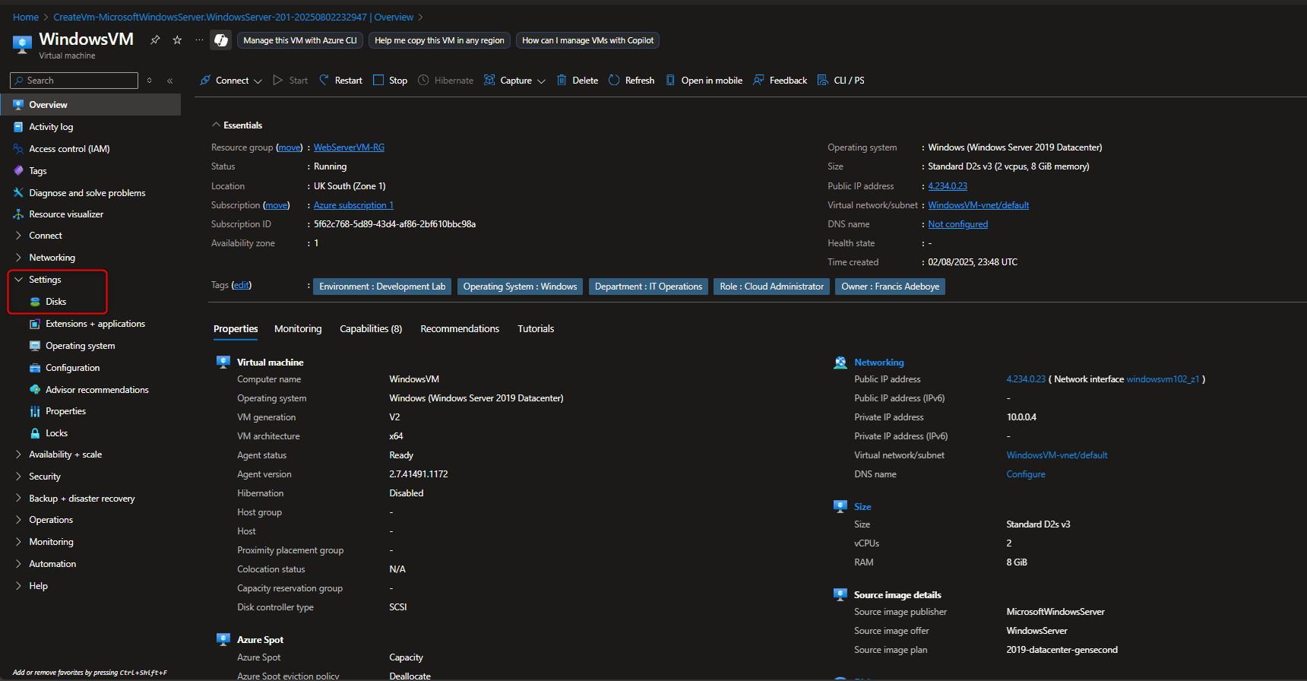Expand the Automation section
Viewport: 1307px width, 681px height.
(52, 564)
